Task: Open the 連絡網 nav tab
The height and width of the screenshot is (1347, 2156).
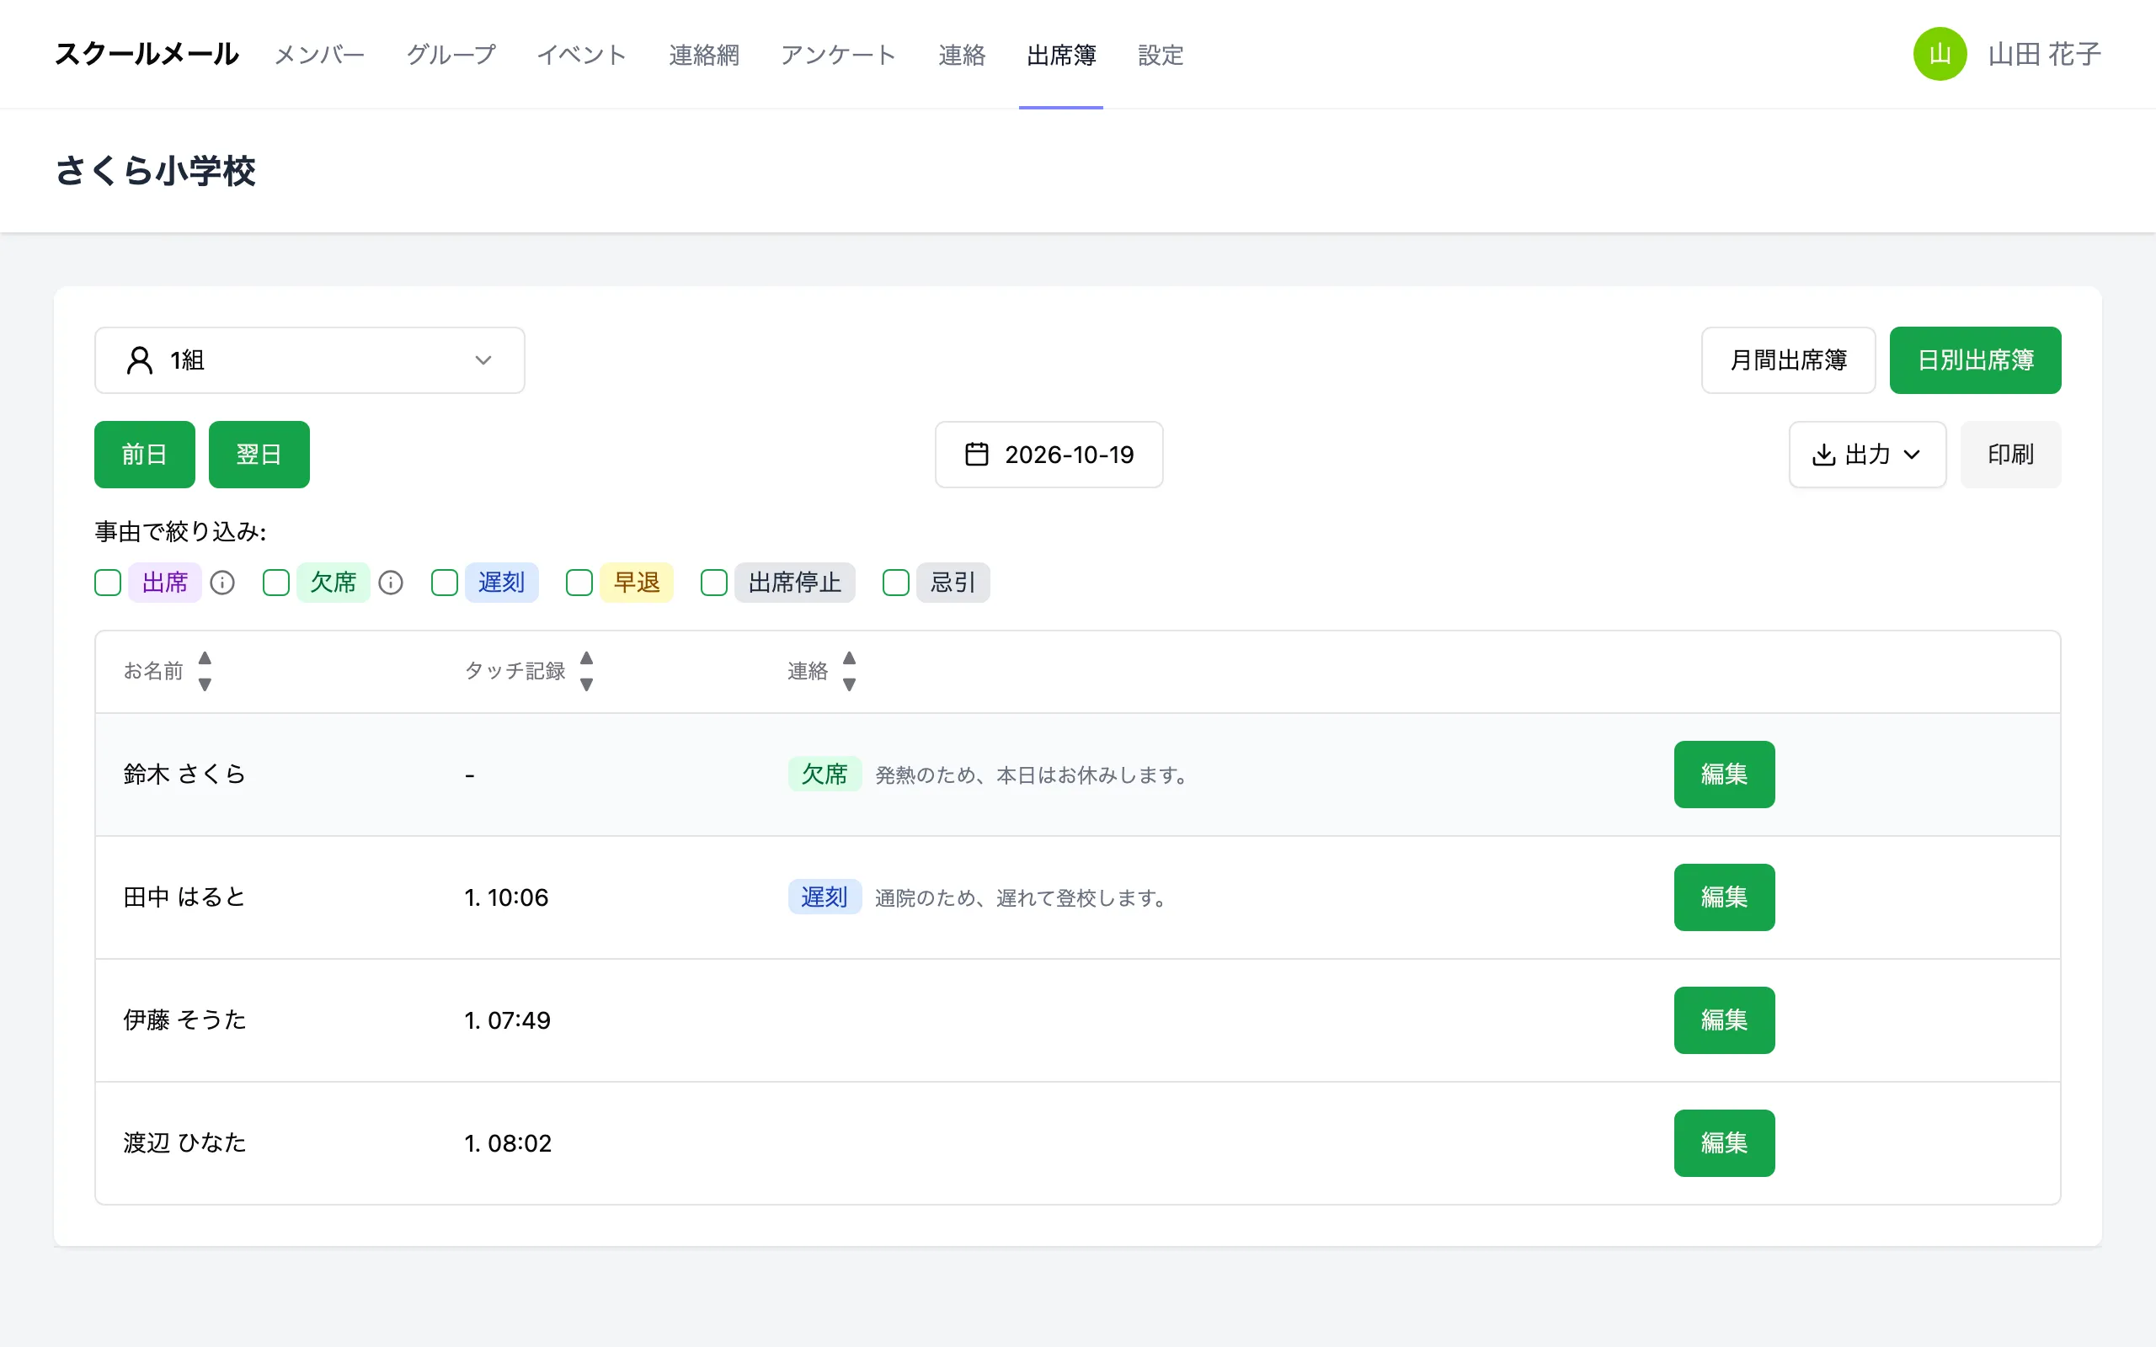Action: pyautogui.click(x=704, y=55)
